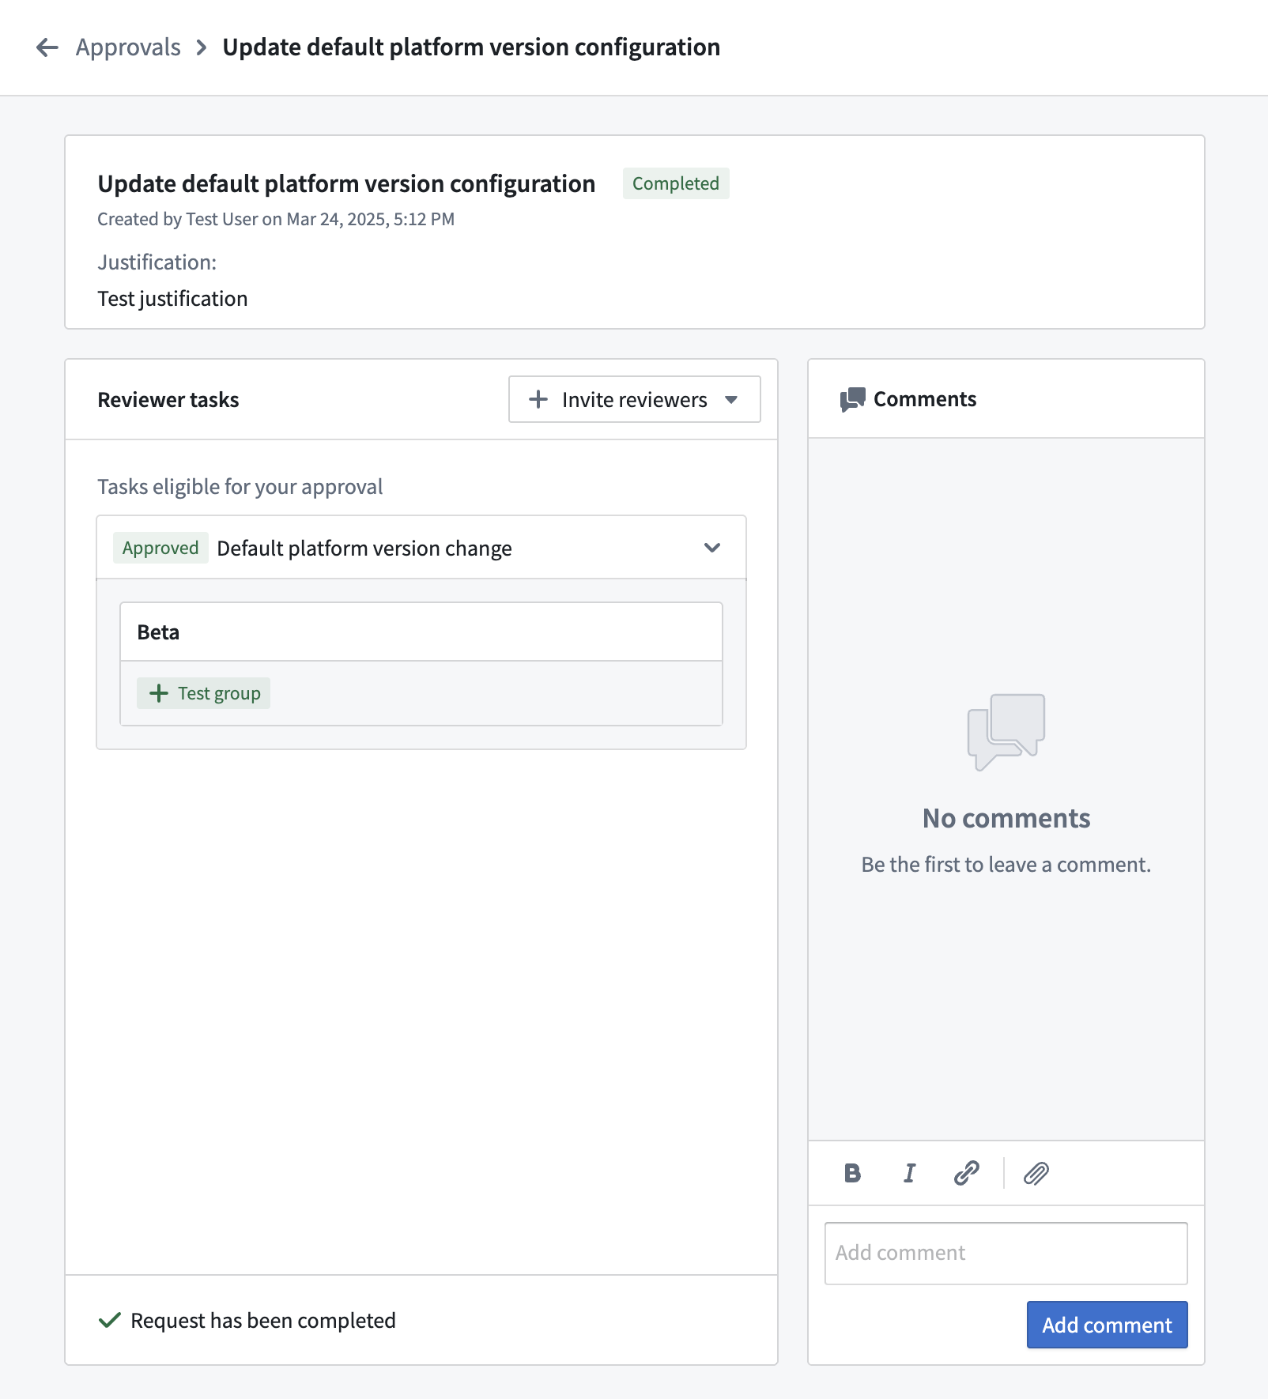The image size is (1268, 1399).
Task: Click the Default platform version change row title
Action: pyautogui.click(x=364, y=549)
